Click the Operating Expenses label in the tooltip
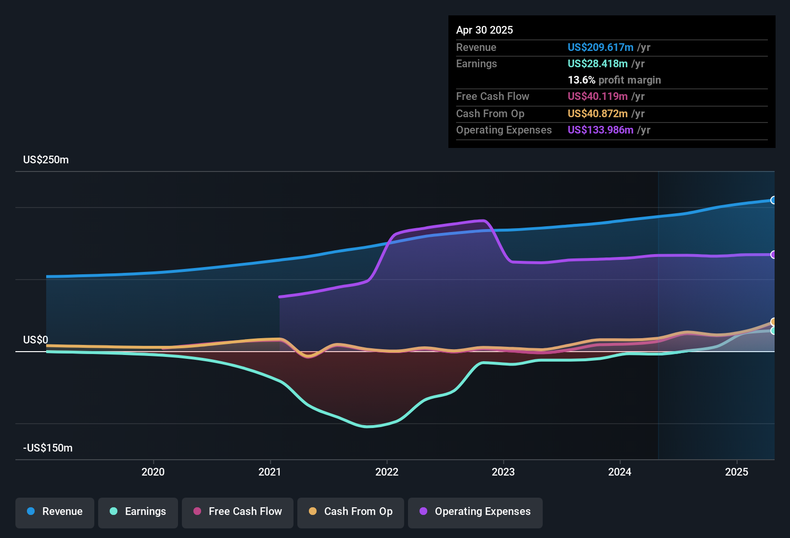The image size is (790, 538). click(x=504, y=130)
